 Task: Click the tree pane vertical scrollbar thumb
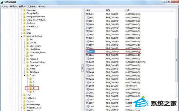tap(83, 68)
